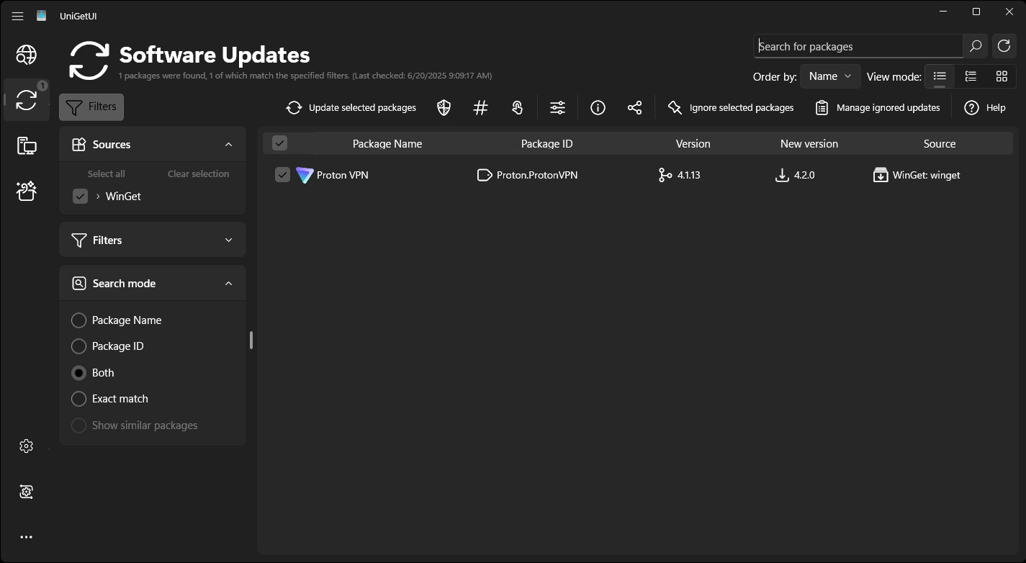Click the UniGetUI app logo in title bar
Image resolution: width=1026 pixels, height=563 pixels.
point(42,16)
